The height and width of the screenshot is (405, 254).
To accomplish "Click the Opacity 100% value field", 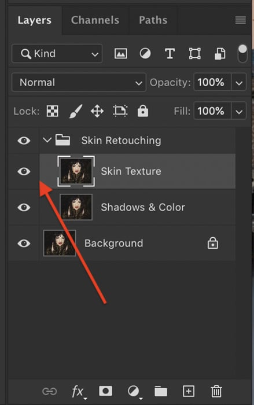I will [x=212, y=83].
